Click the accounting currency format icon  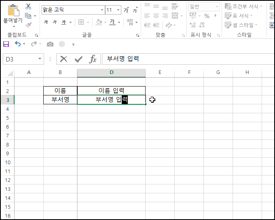193,16
